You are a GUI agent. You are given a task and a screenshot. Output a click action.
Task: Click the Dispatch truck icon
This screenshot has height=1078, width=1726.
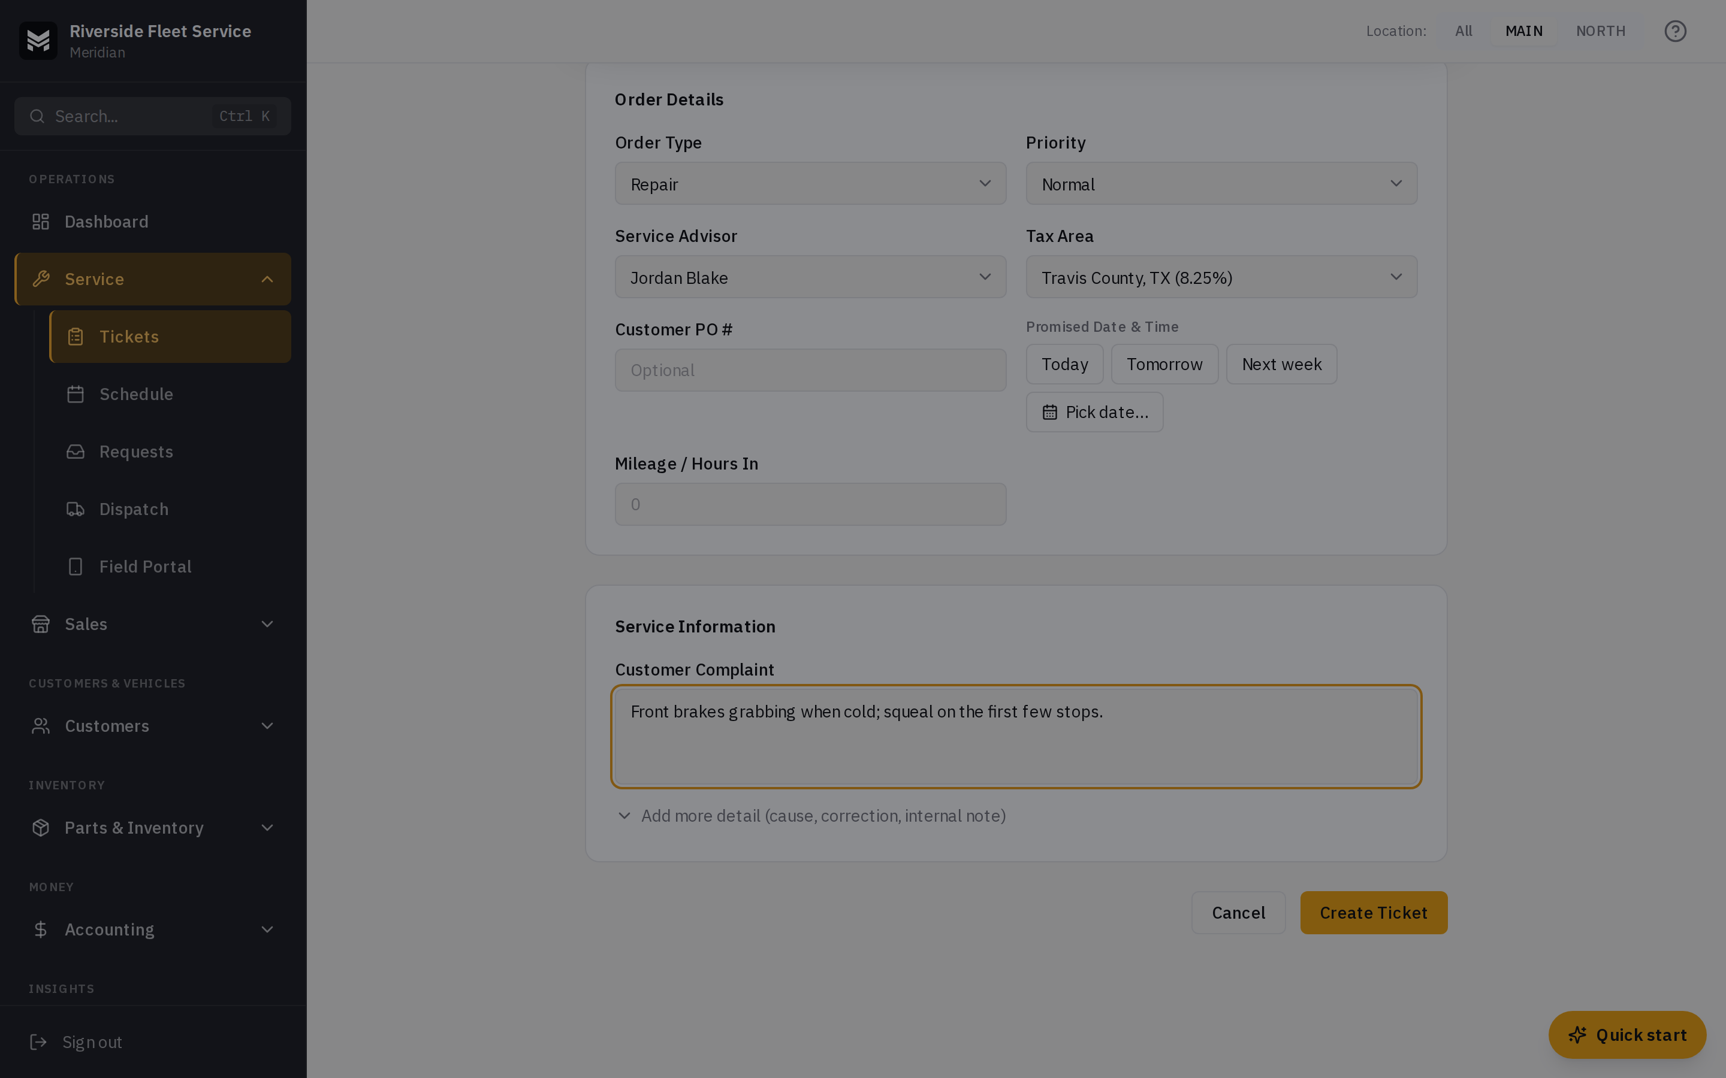point(76,509)
